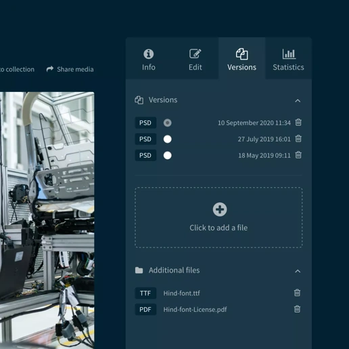Delete the 27 July 2019 version
The width and height of the screenshot is (349, 349).
tap(298, 139)
